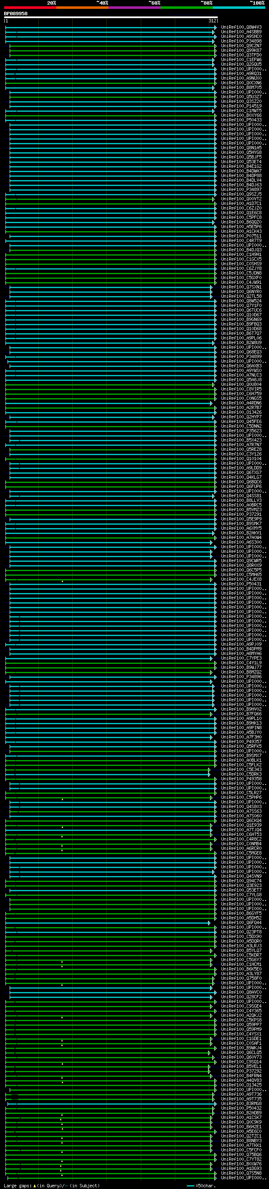The image size is (269, 1189).
Task: Click the orange ~40% identity legend segment
Action: [x=82, y=8]
